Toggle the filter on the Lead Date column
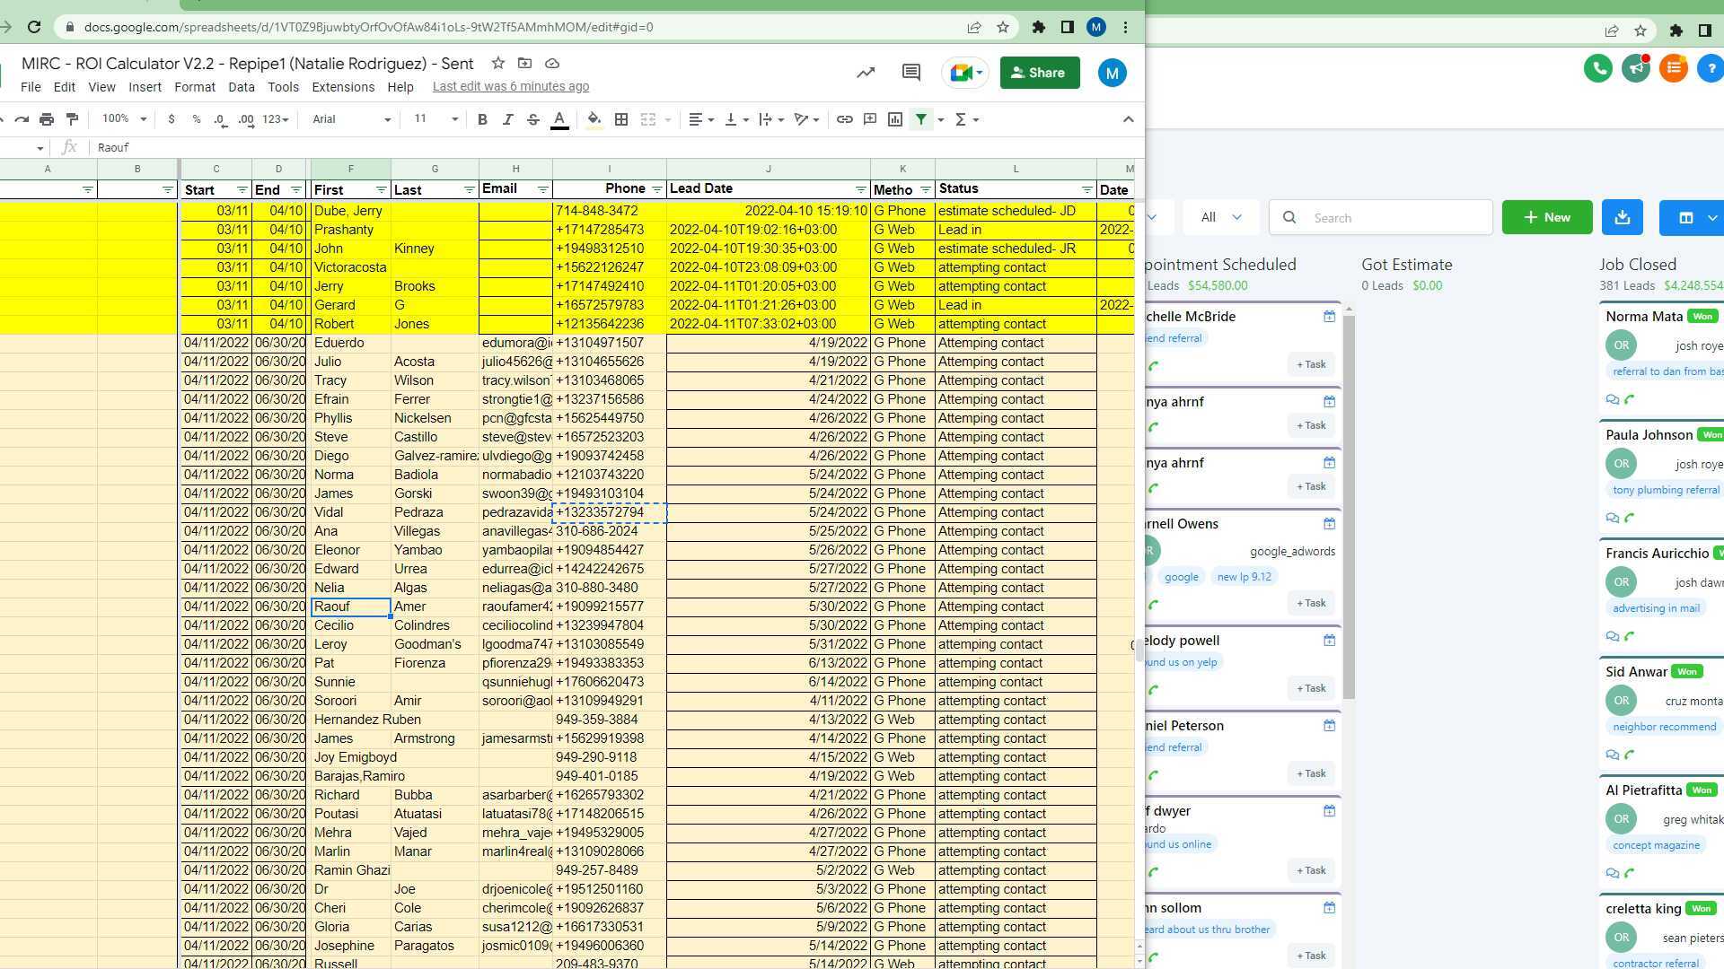Viewport: 1724px width, 969px height. point(859,189)
